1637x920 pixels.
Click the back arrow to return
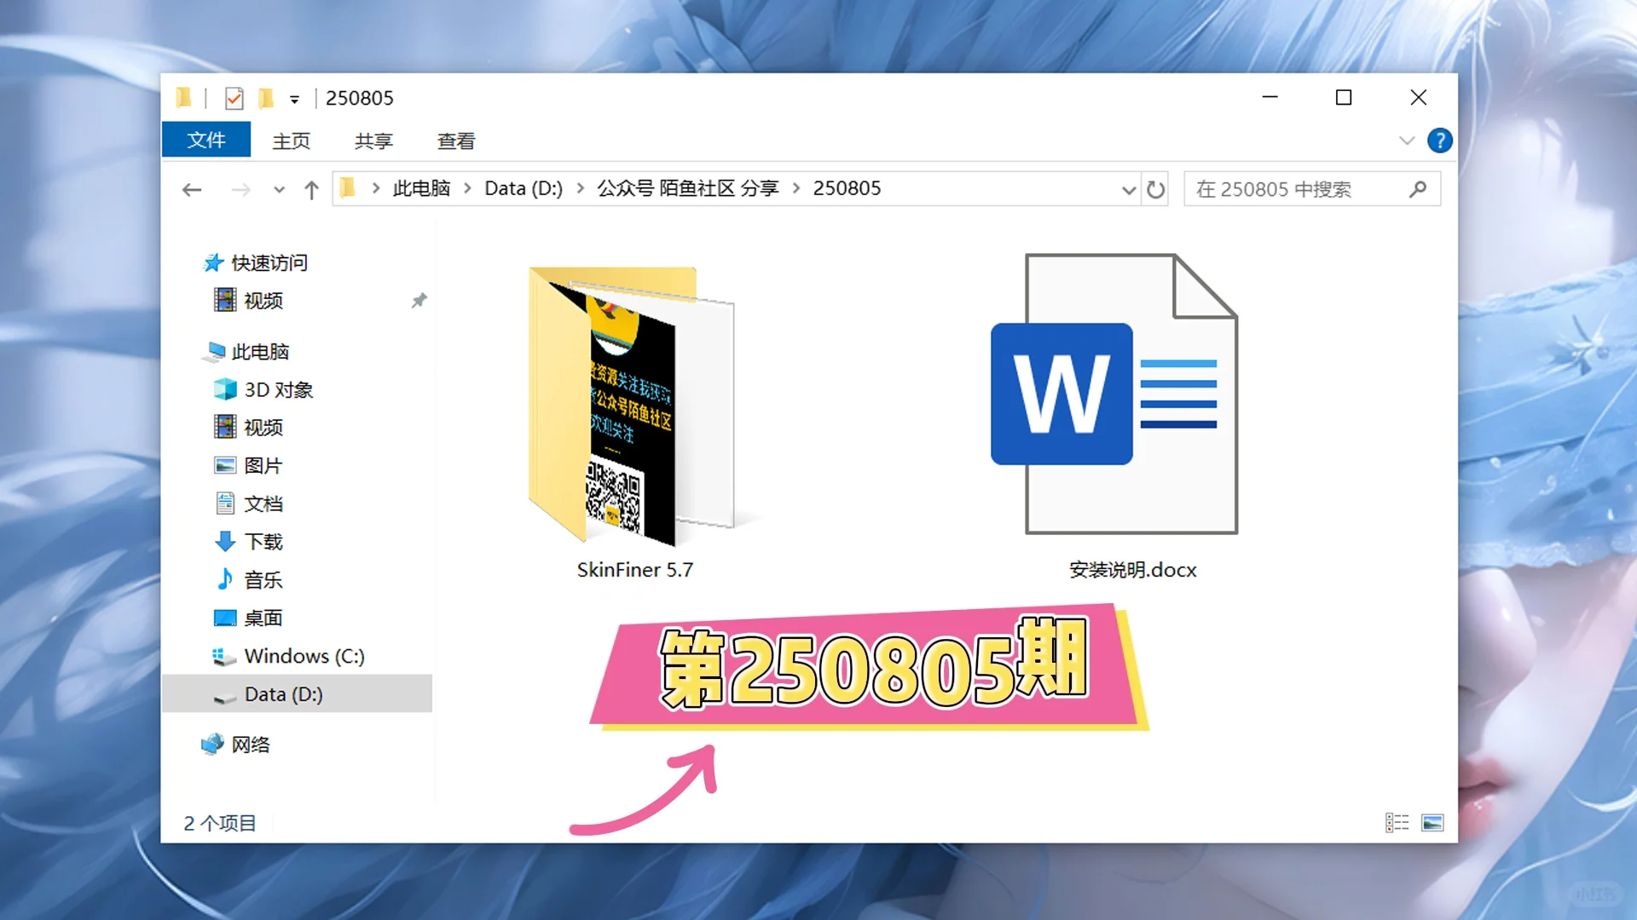click(191, 189)
